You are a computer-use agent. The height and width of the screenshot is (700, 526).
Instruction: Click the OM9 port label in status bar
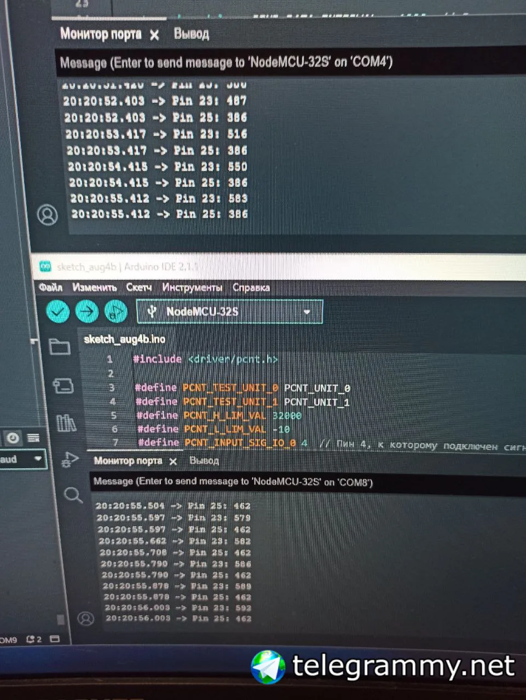pyautogui.click(x=8, y=639)
